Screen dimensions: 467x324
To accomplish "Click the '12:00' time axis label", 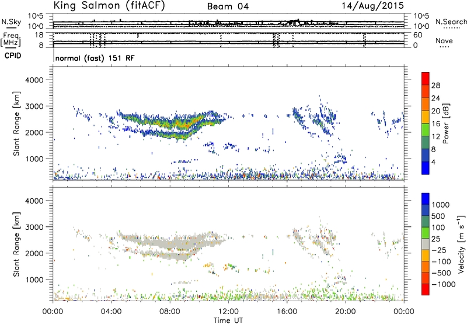I will click(228, 312).
